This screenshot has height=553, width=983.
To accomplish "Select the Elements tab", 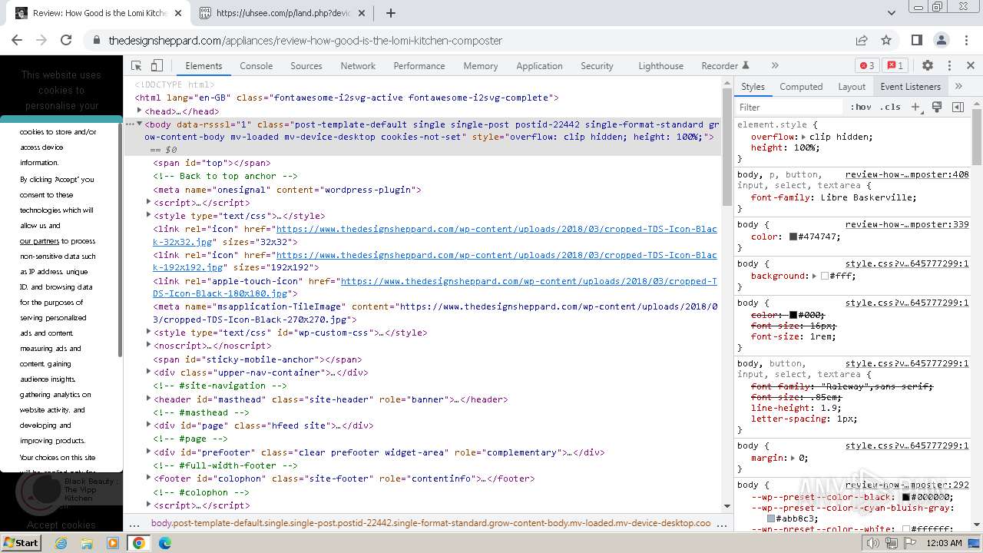I will pyautogui.click(x=204, y=66).
